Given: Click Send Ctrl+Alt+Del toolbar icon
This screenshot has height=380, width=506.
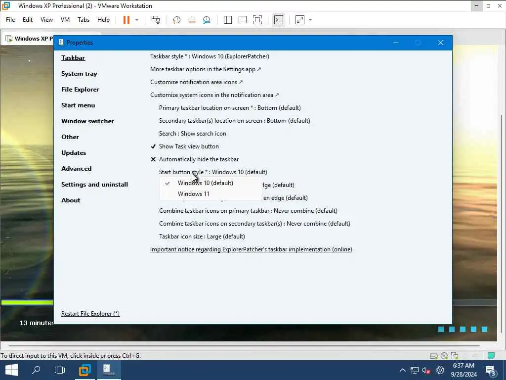Looking at the screenshot, I should click(x=156, y=20).
